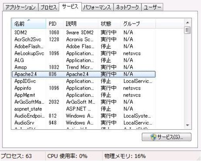The image size is (201, 161).
Task: Click netsvcs group in AeLookupSvc row
Action: click(x=132, y=53)
